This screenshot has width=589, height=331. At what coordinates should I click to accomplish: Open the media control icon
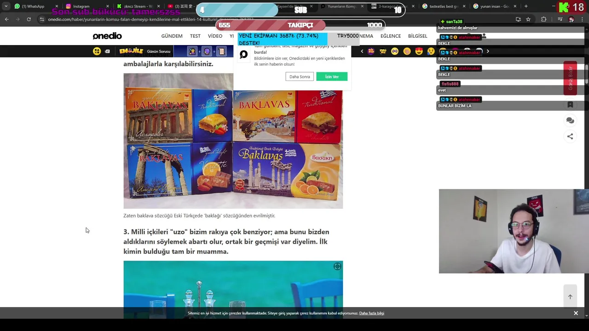560,19
